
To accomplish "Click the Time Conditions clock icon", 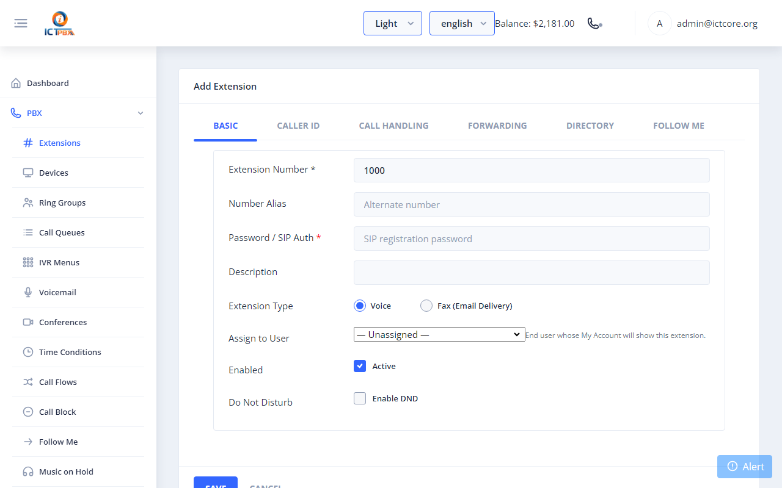I will click(28, 352).
